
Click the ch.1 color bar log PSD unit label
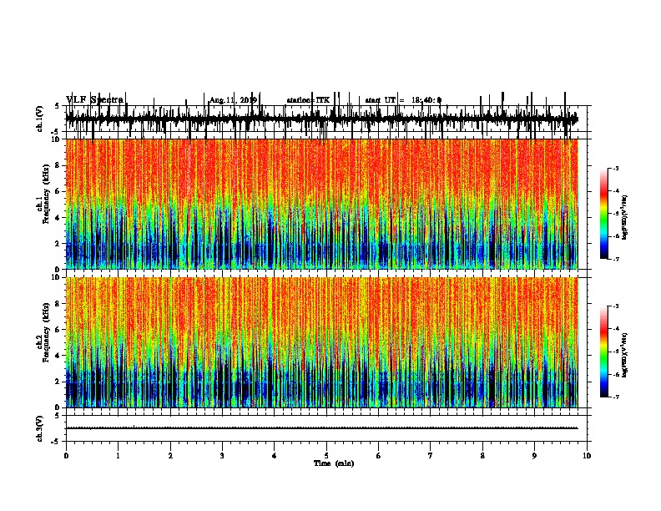(x=625, y=217)
